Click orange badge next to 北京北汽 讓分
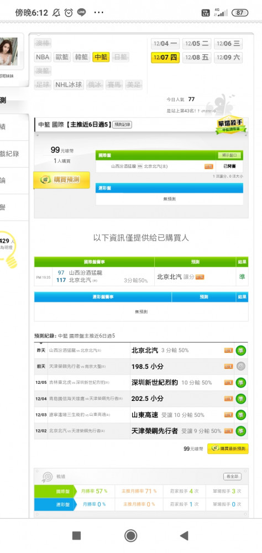This screenshot has height=553, width=262. point(200,277)
